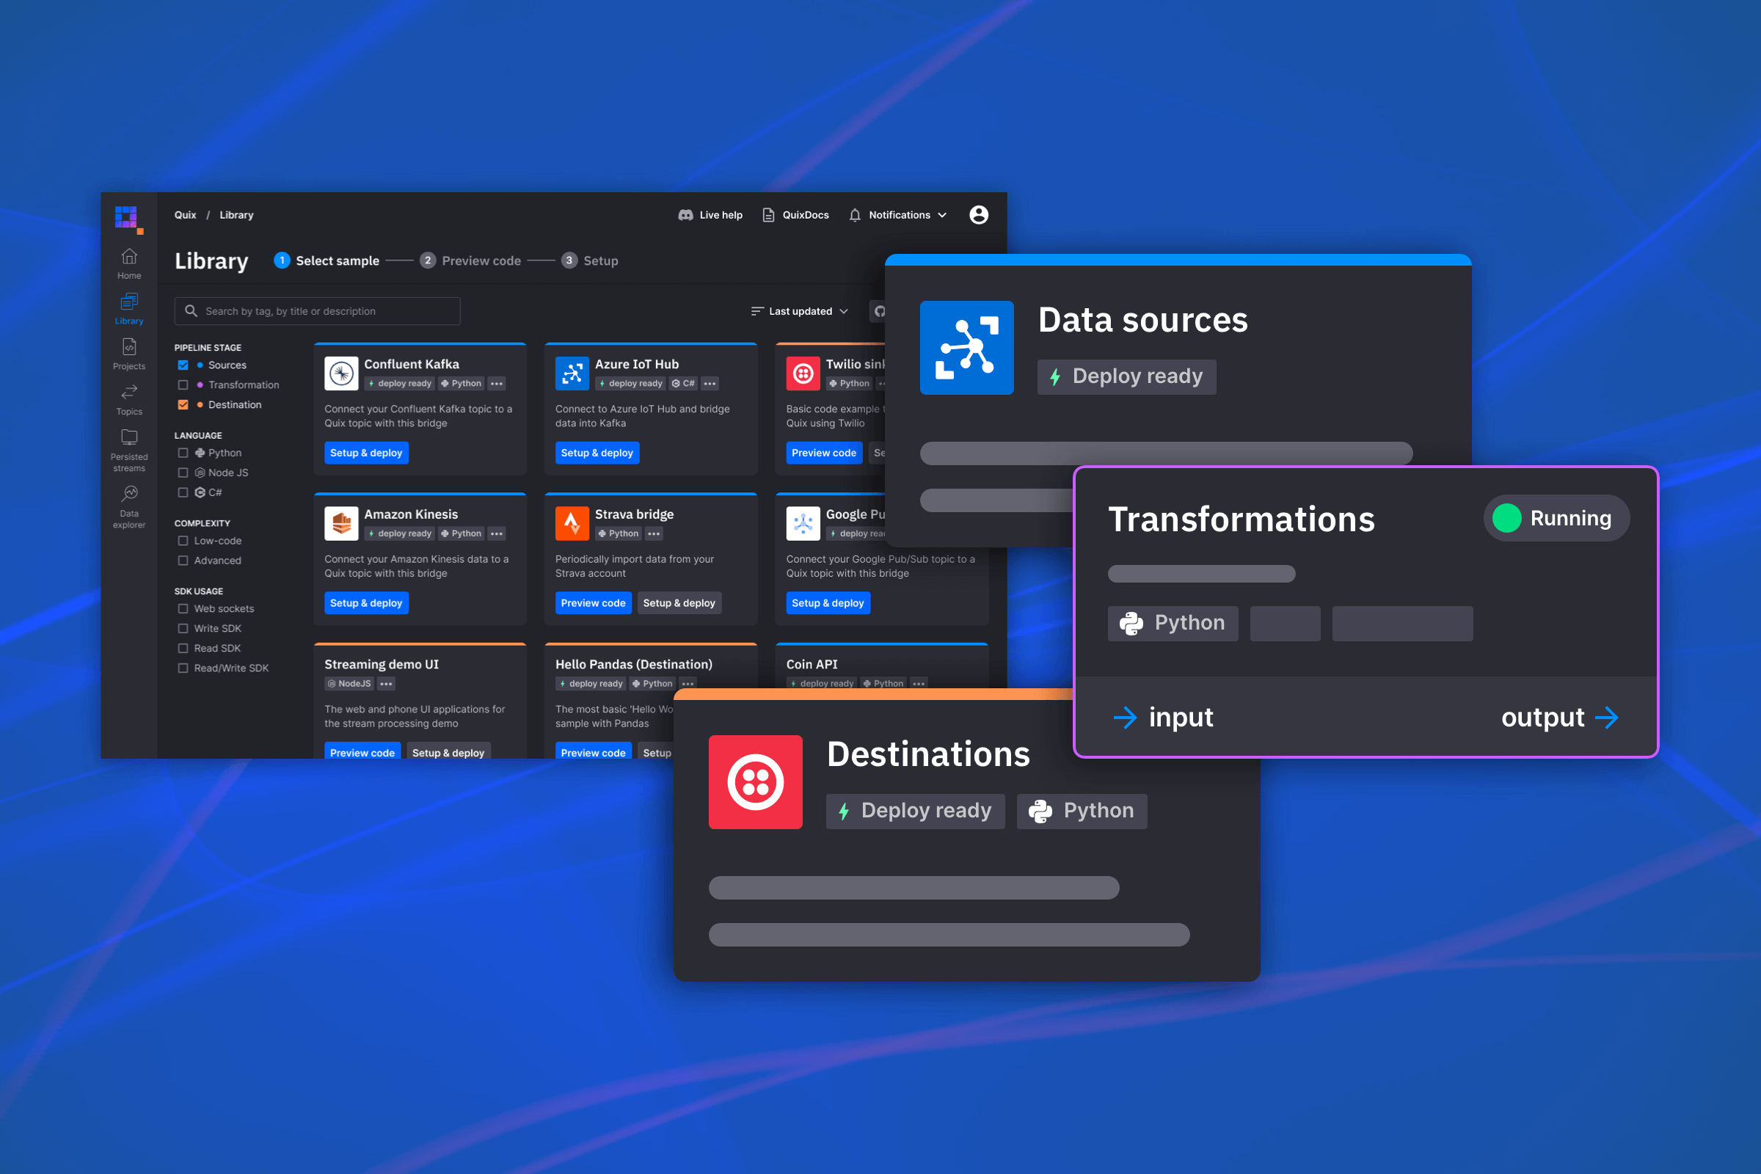Click the Python tag on Transformations card
This screenshot has width=1761, height=1174.
coord(1173,623)
